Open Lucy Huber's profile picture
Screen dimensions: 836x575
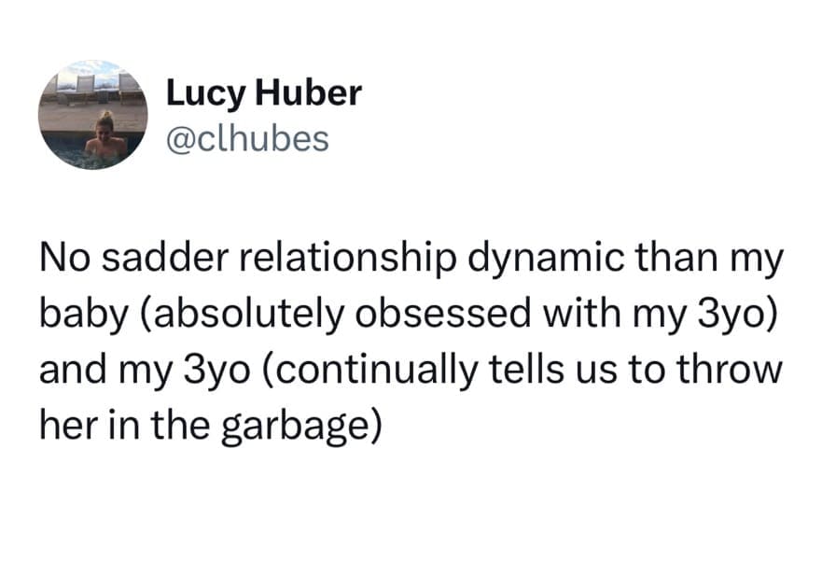92,115
